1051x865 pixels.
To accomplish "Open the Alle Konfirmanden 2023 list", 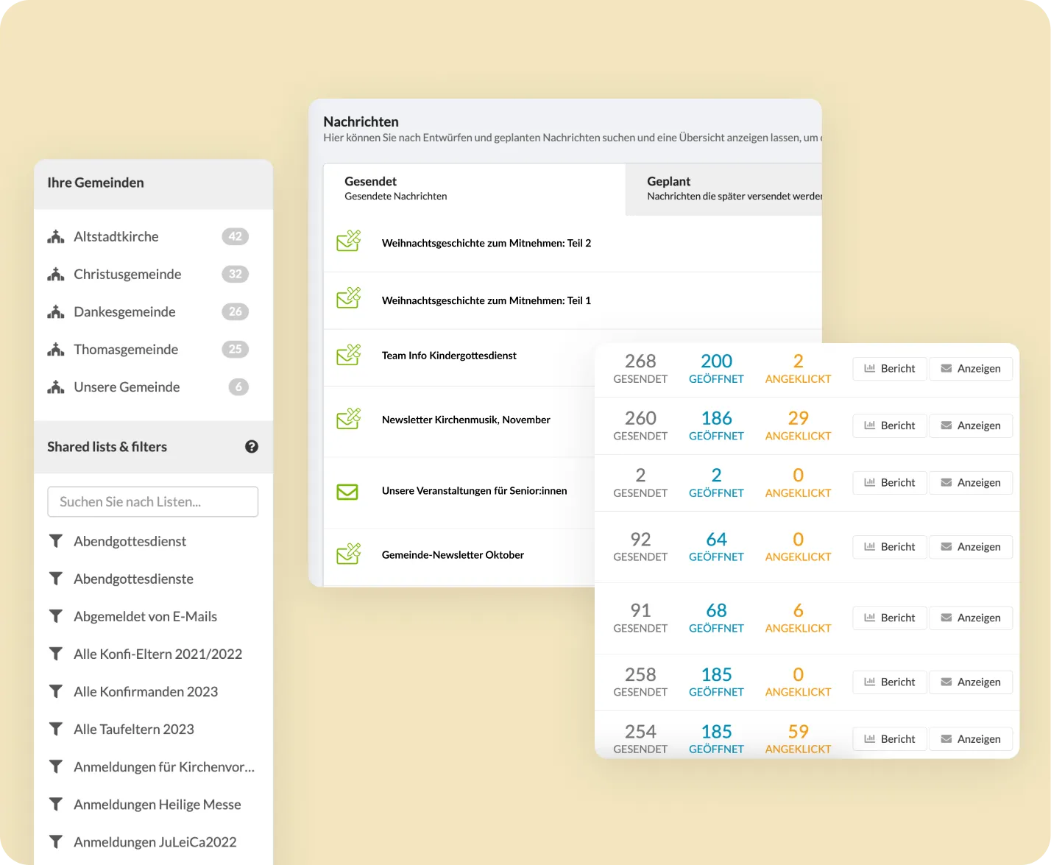I will click(146, 691).
